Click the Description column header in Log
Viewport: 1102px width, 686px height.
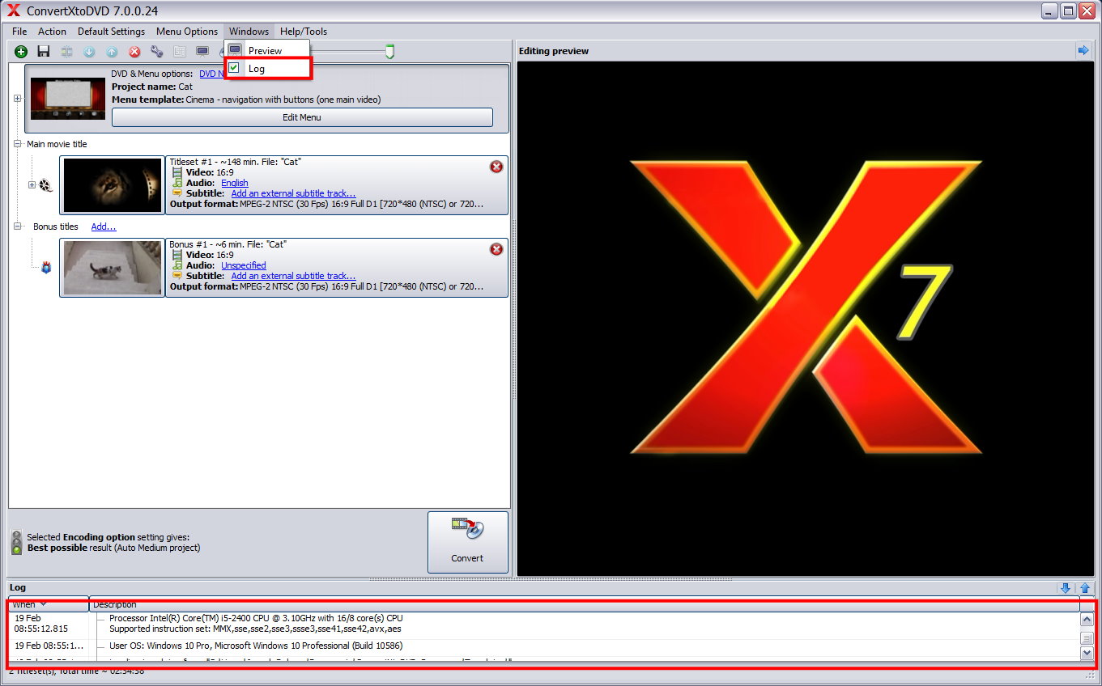point(584,604)
